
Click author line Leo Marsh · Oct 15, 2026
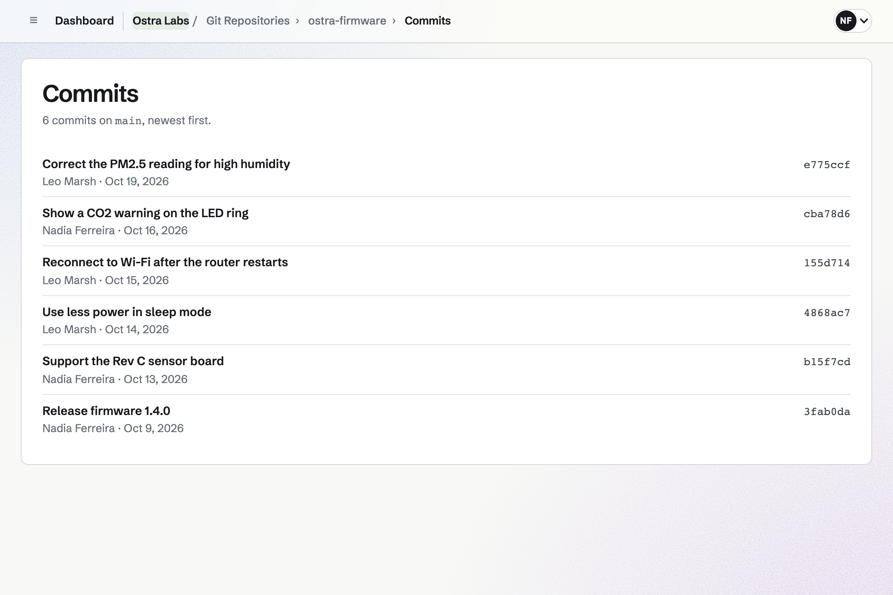coord(106,280)
